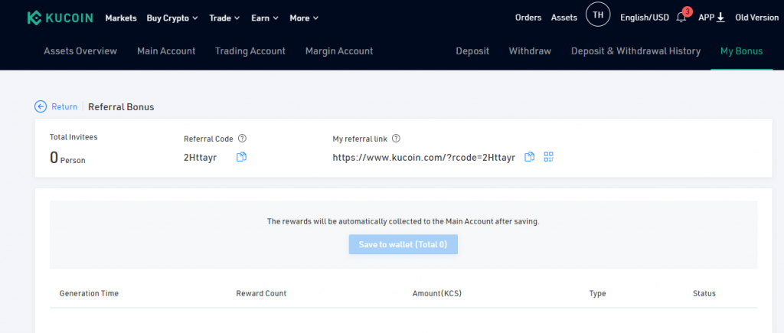This screenshot has width=784, height=333.
Task: Click the Referral Code help icon
Action: (242, 139)
